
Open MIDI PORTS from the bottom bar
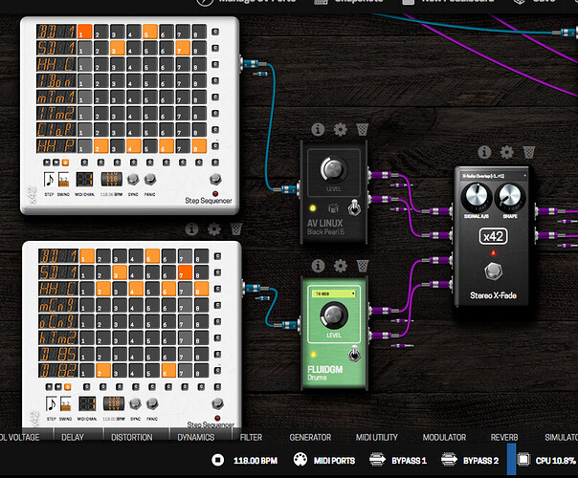[x=324, y=460]
